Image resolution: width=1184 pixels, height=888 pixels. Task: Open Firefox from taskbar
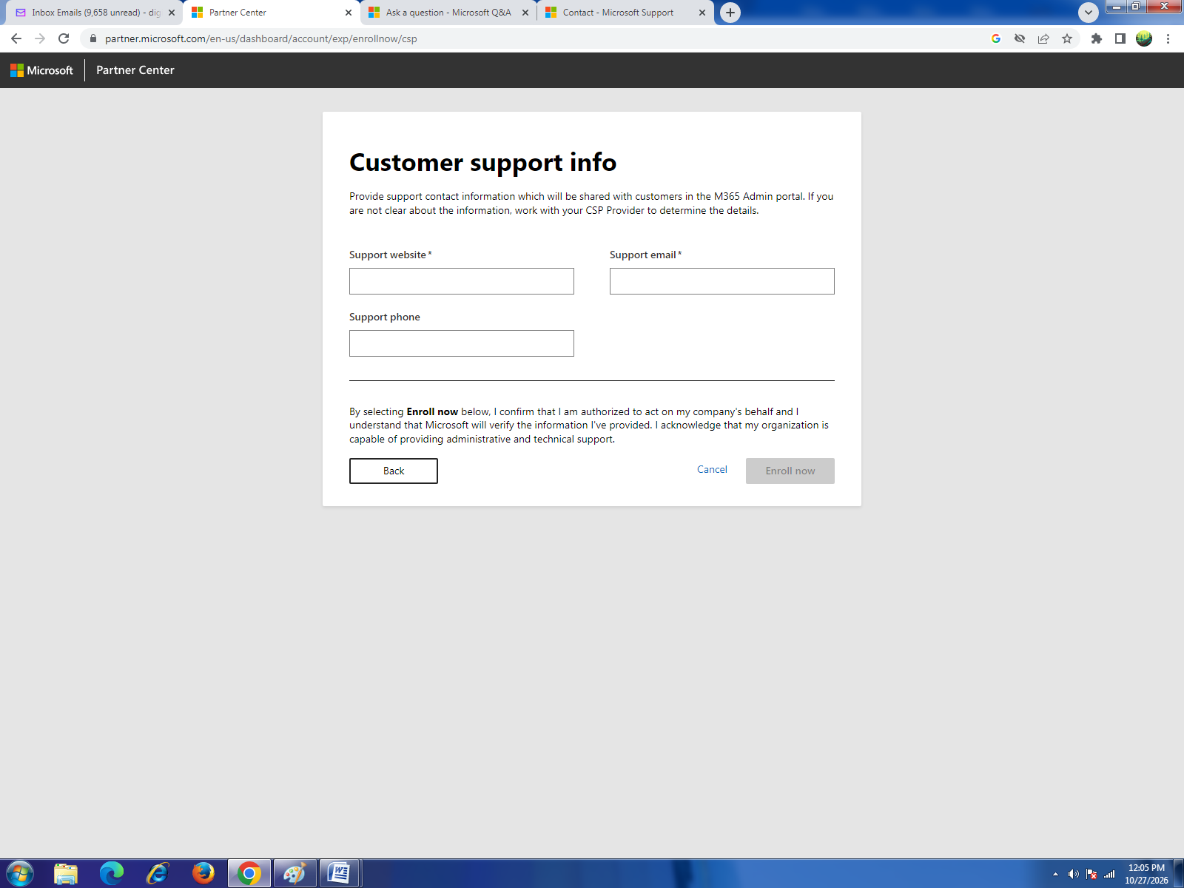tap(203, 874)
